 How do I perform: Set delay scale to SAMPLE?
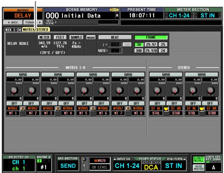click(x=77, y=37)
